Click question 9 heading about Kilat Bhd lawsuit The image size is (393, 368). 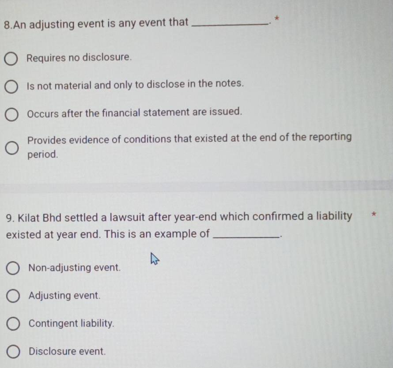click(x=179, y=225)
